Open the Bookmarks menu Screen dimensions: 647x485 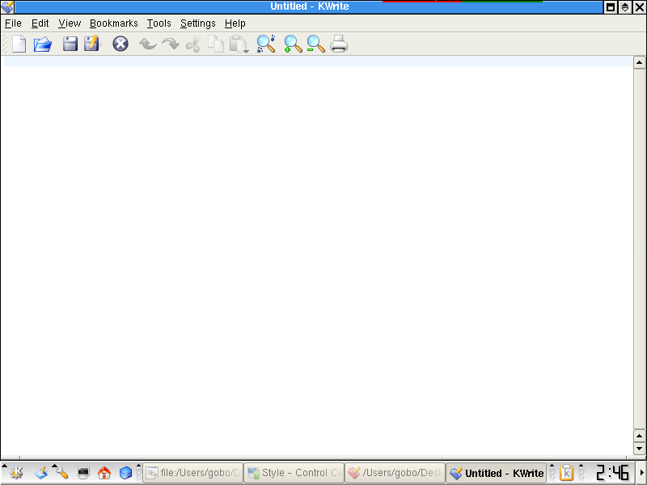pos(114,23)
